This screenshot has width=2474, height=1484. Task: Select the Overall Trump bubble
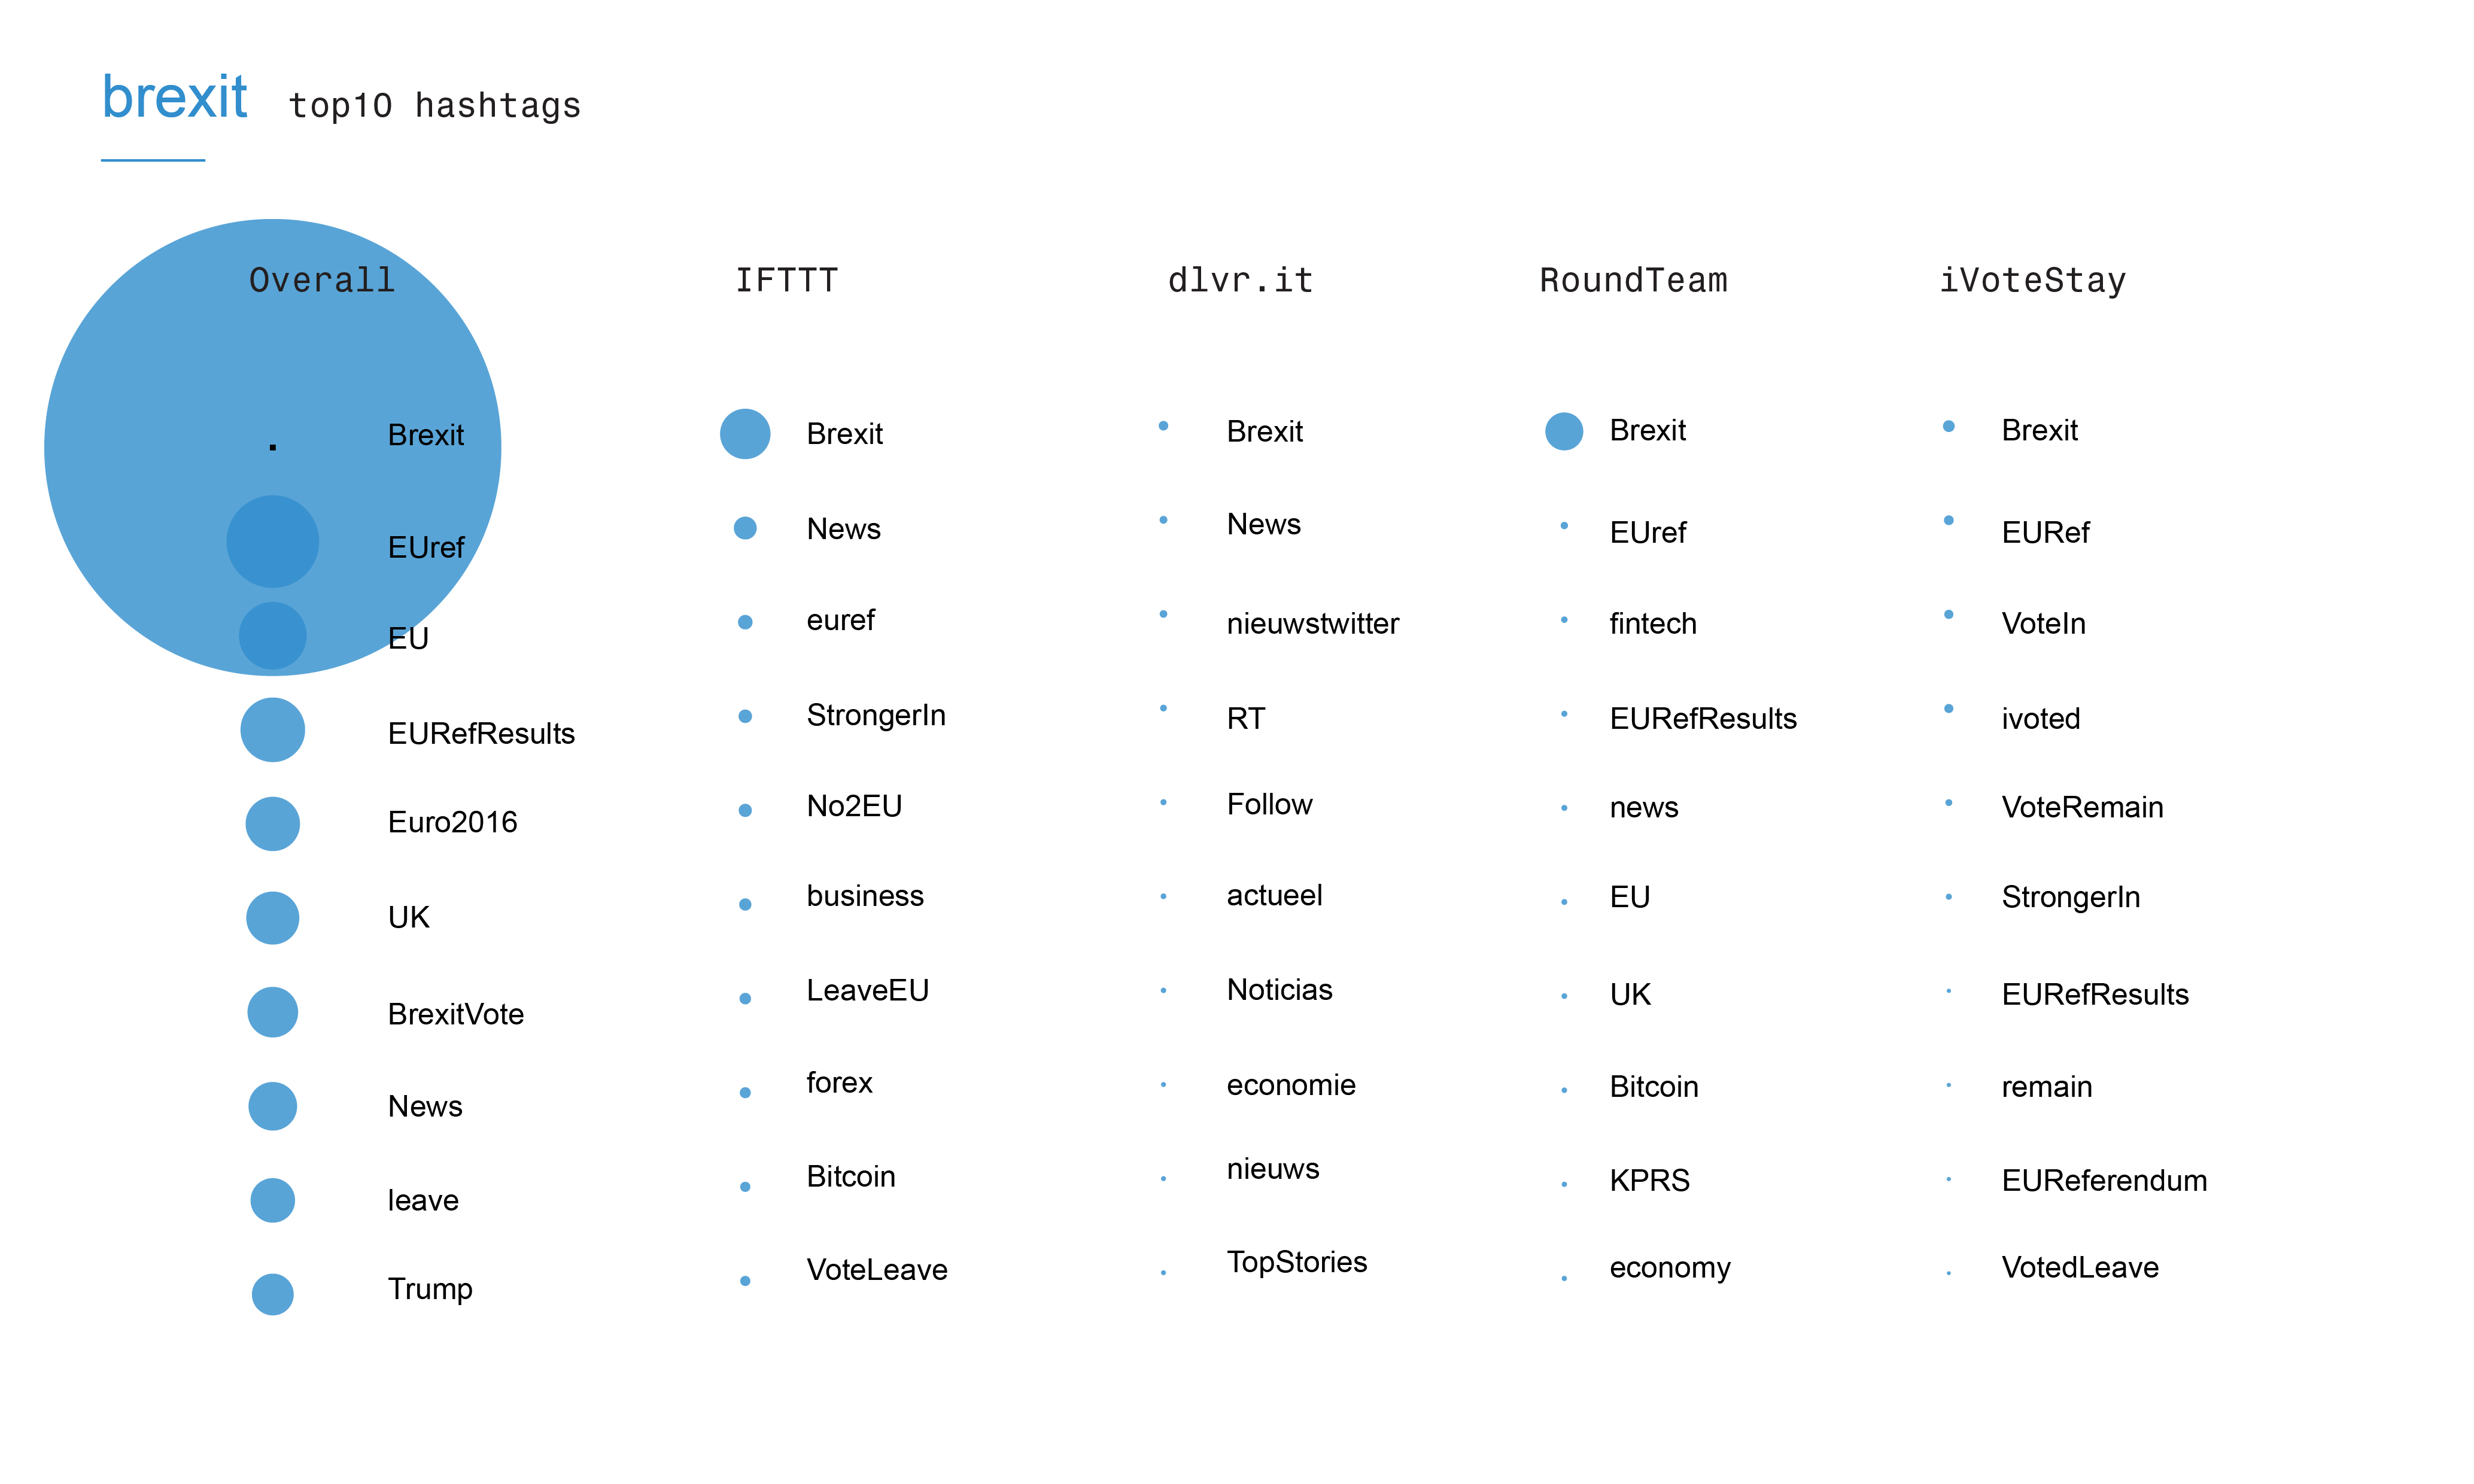(x=273, y=1294)
